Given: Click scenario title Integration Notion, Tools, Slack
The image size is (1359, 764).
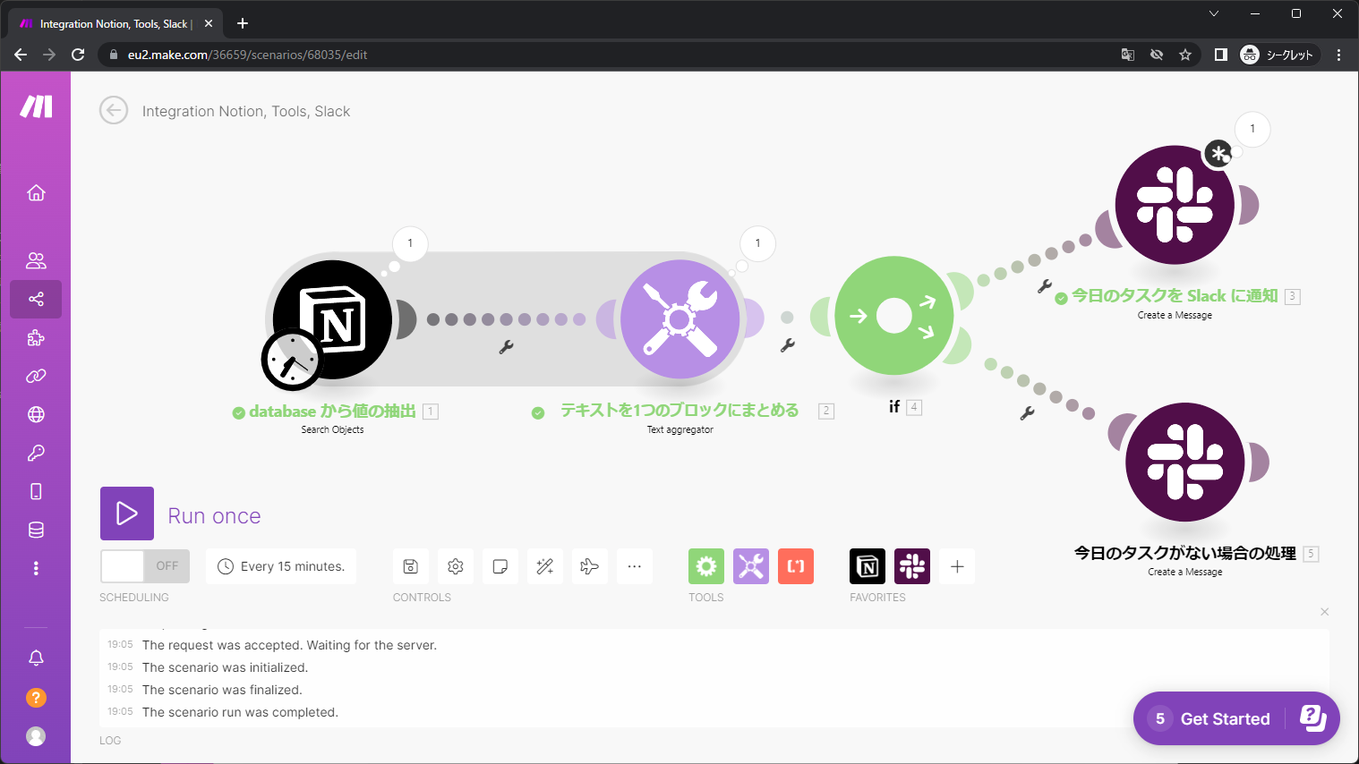Looking at the screenshot, I should click(246, 111).
